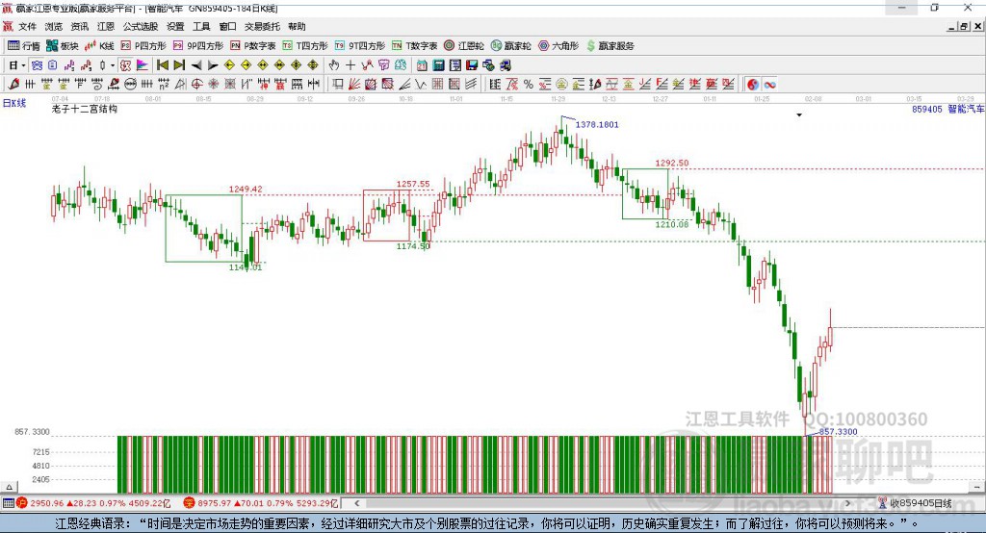Open the 江恩轮 Gann wheel
The height and width of the screenshot is (533, 986).
tap(464, 46)
